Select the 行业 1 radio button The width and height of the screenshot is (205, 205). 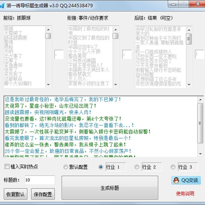(x=101, y=167)
